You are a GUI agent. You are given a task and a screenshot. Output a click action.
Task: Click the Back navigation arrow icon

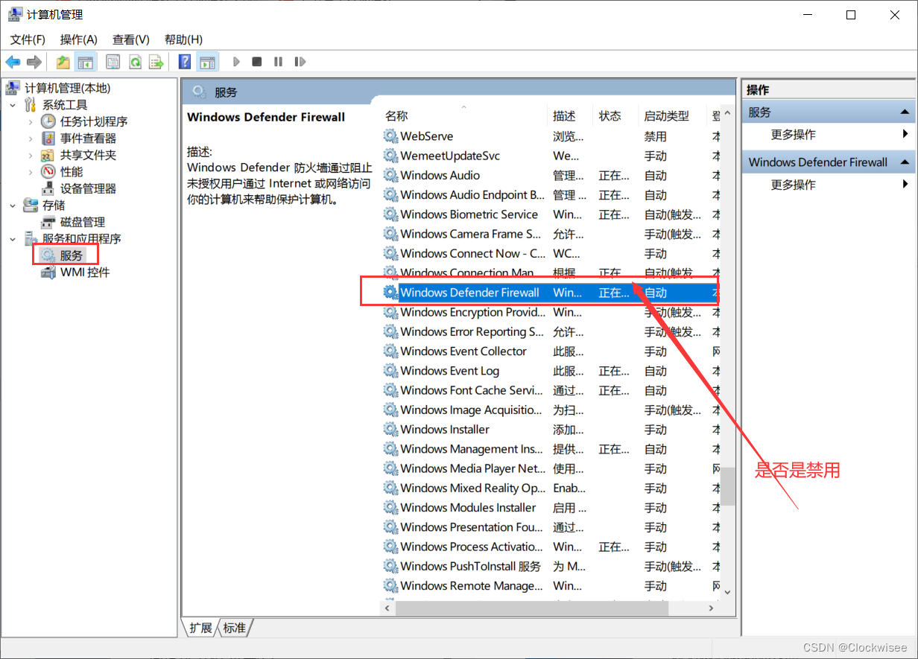point(13,61)
